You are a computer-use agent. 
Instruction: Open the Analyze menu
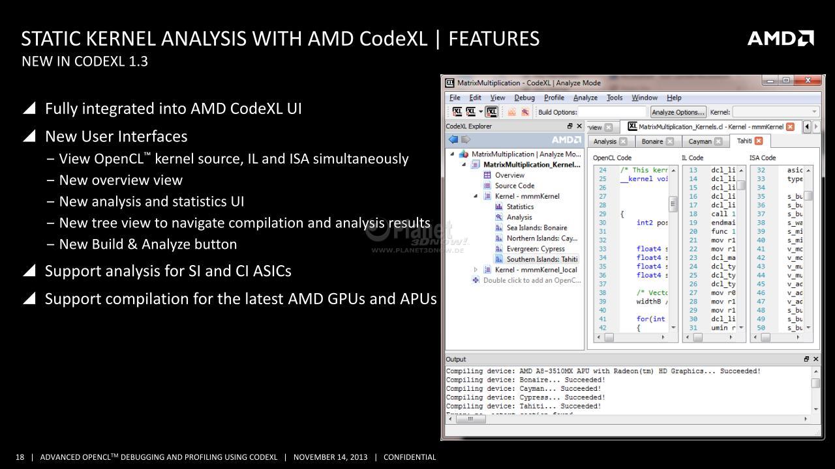585,98
